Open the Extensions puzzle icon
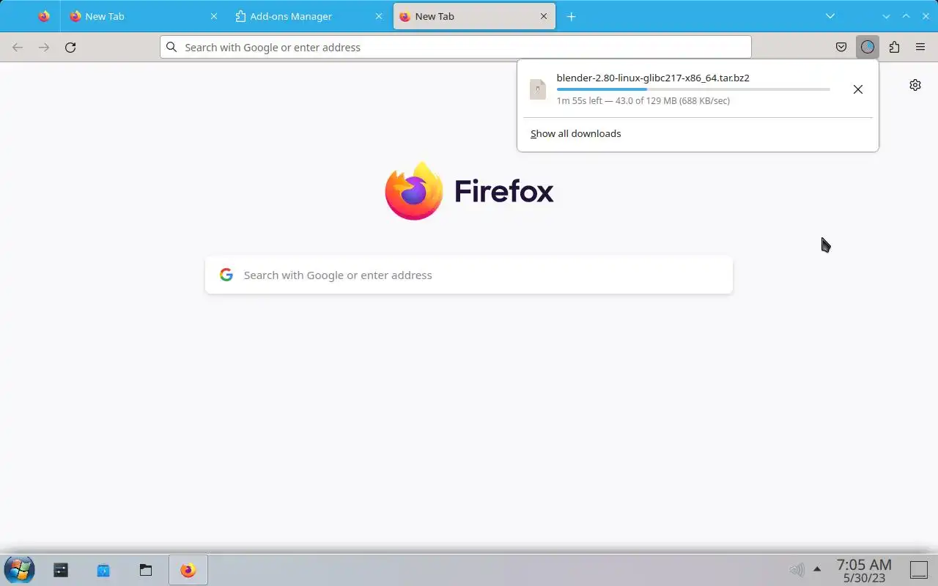This screenshot has height=586, width=938. pos(894,47)
